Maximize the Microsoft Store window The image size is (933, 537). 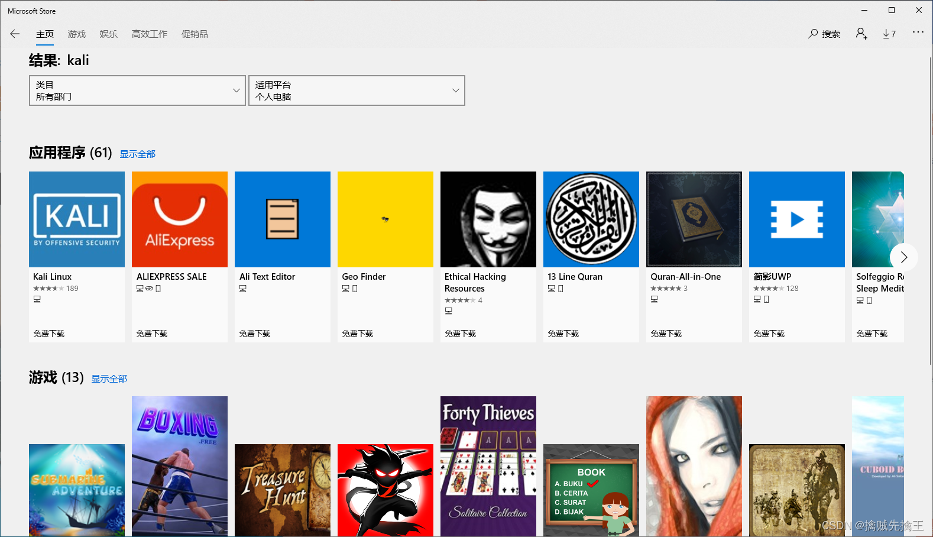click(892, 10)
